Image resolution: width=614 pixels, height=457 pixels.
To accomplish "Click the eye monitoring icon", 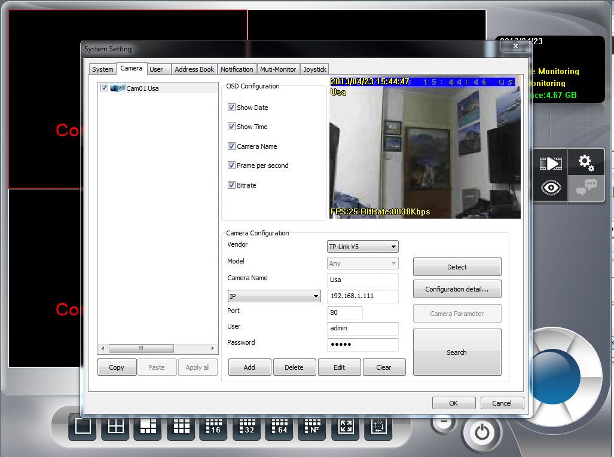I will 551,188.
